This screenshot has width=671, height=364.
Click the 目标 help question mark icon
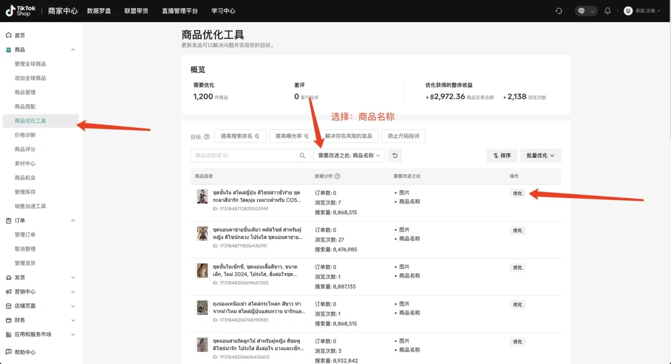click(x=207, y=136)
